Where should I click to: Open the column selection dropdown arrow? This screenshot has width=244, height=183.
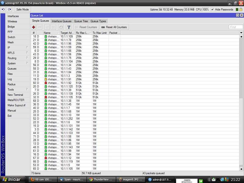tap(241, 33)
